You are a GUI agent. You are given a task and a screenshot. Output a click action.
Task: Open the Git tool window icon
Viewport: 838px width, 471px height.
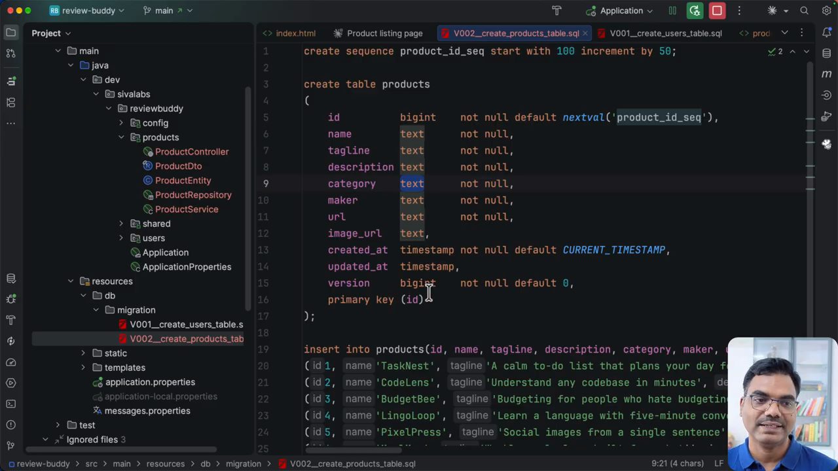10,446
